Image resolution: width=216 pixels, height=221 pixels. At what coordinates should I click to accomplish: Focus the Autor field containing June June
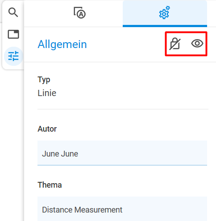tap(122, 153)
